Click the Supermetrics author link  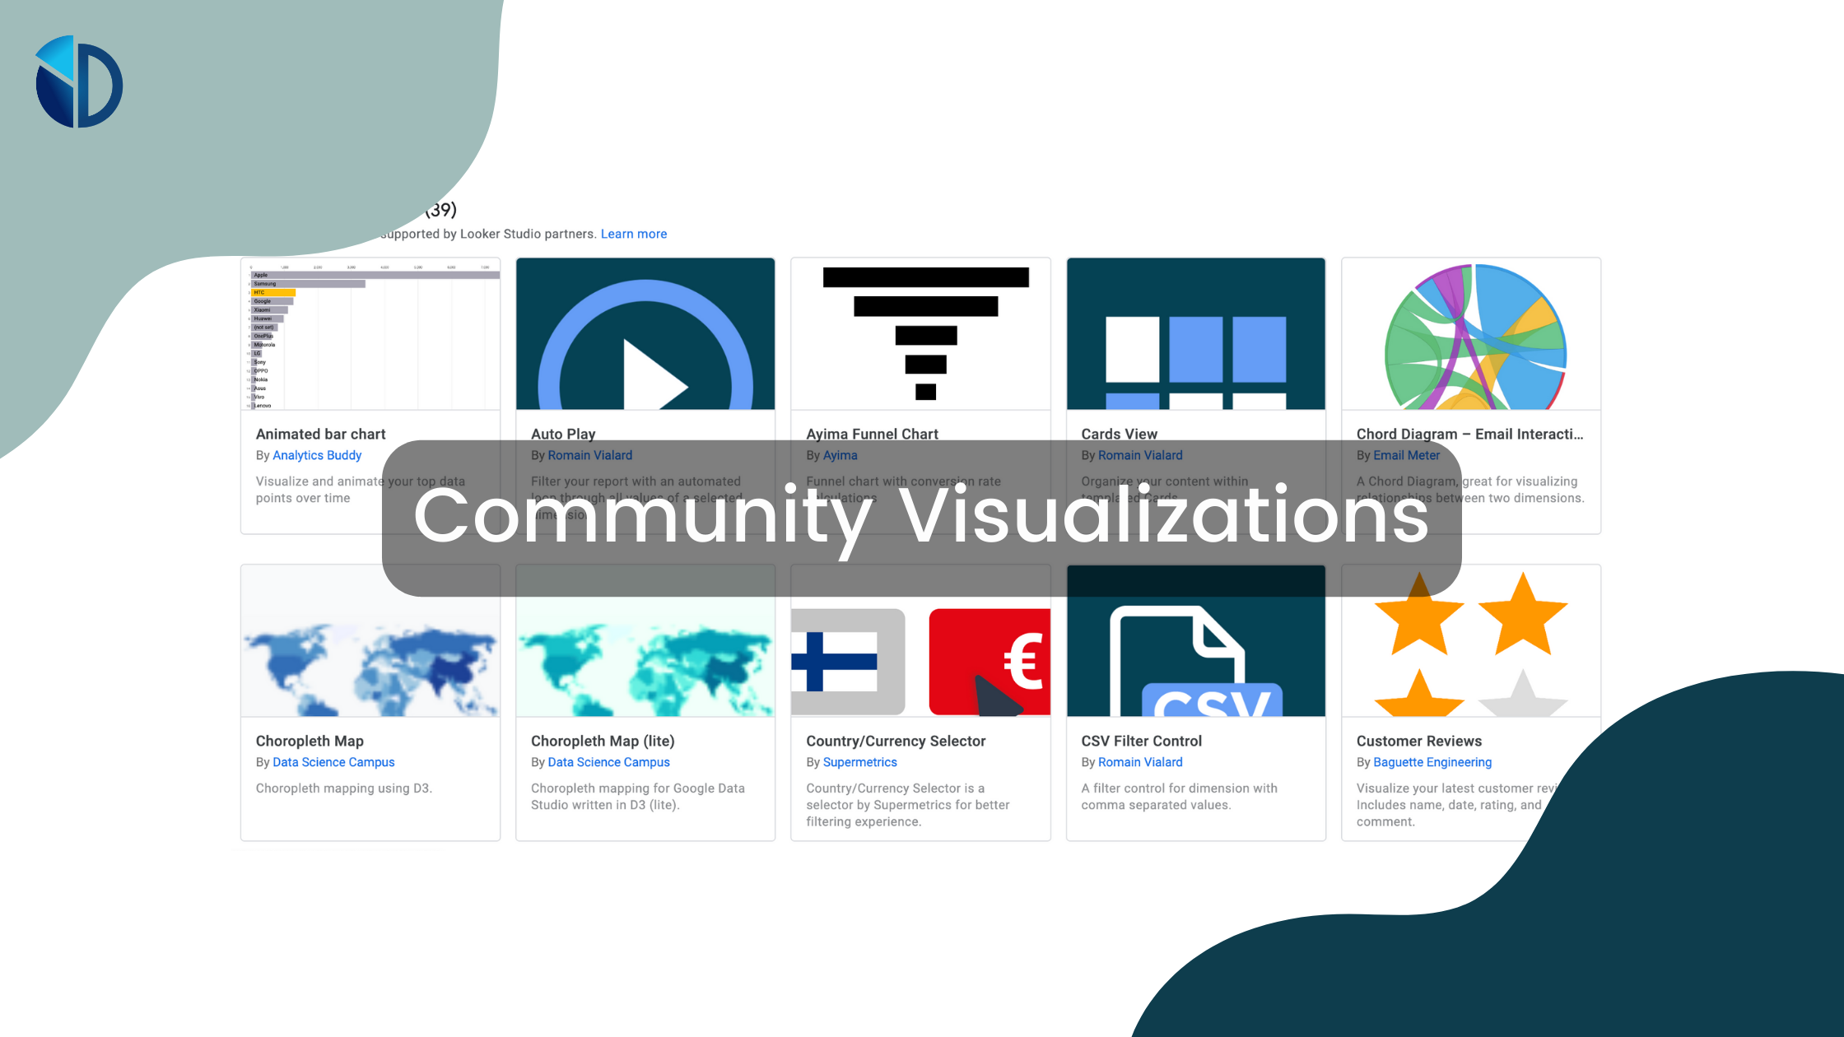tap(859, 761)
